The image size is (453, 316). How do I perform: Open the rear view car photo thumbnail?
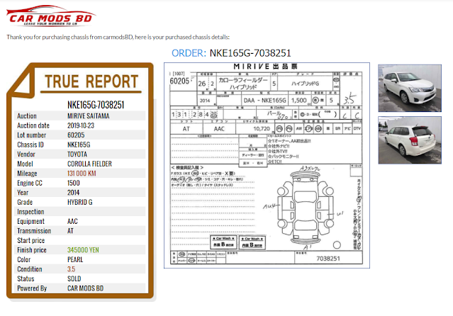(x=410, y=140)
